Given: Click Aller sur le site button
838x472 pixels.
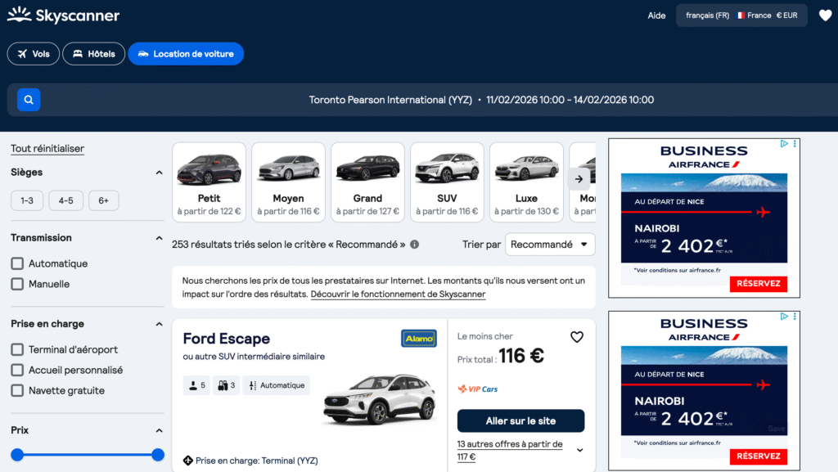Looking at the screenshot, I should 520,420.
